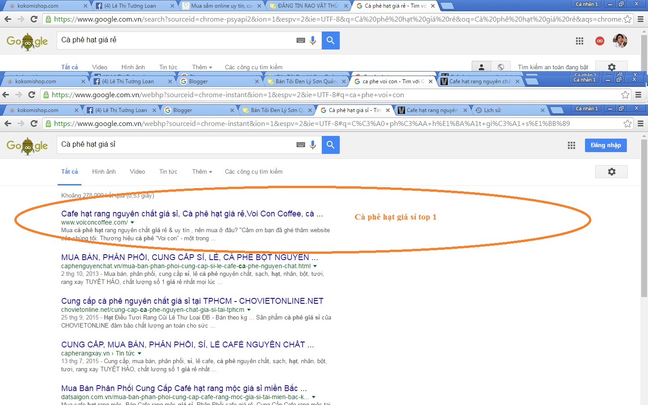Image resolution: width=648 pixels, height=405 pixels.
Task: Open the 'Lịch sử' browser tab
Action: click(510, 110)
